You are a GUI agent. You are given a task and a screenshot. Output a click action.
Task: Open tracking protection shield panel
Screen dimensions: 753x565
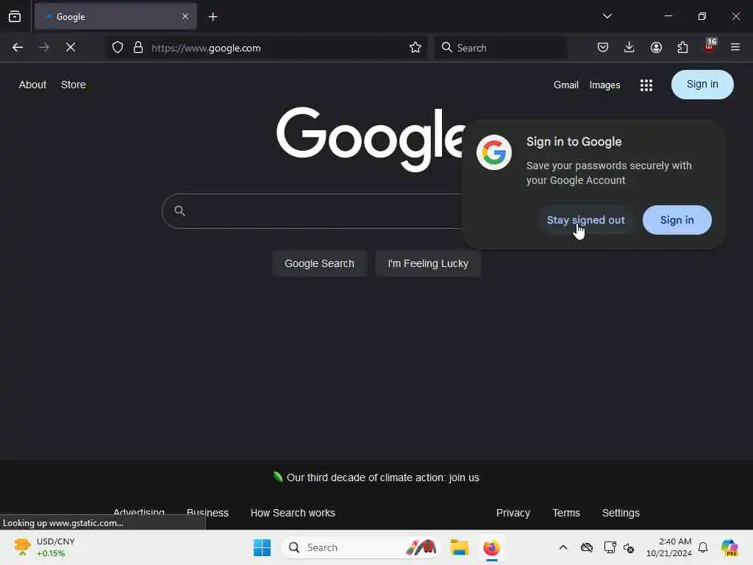pyautogui.click(x=118, y=48)
